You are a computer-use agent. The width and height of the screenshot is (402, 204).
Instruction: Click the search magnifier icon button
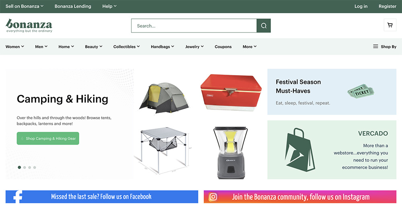pyautogui.click(x=264, y=26)
